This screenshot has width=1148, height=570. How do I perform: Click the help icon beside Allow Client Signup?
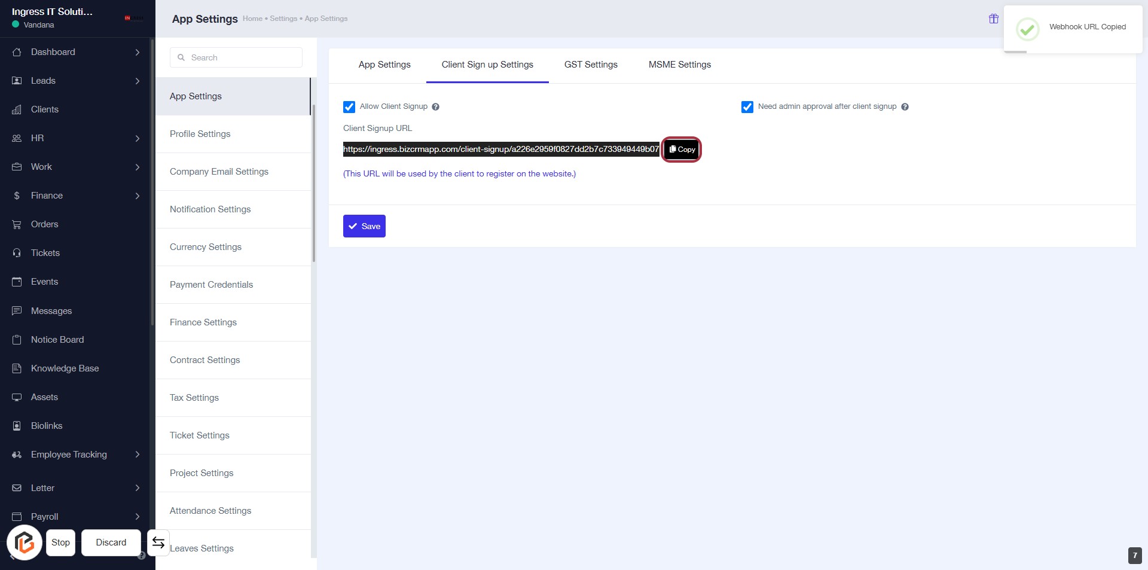click(435, 107)
